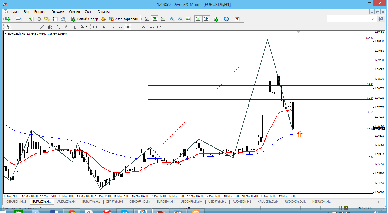The width and height of the screenshot is (388, 213).
Task: Open the Сервис menu
Action: tap(75, 12)
